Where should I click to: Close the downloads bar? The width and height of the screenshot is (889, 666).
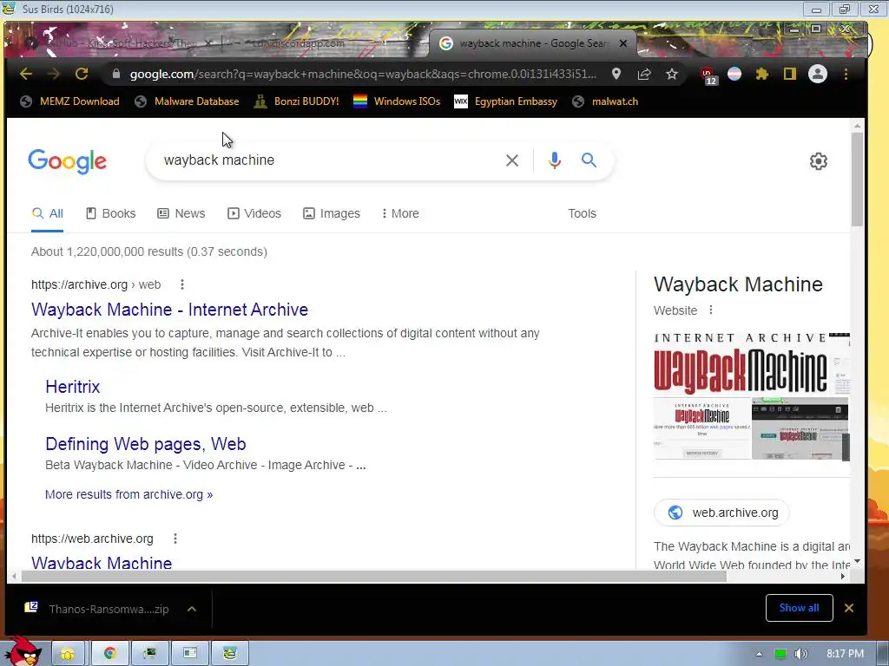point(849,608)
